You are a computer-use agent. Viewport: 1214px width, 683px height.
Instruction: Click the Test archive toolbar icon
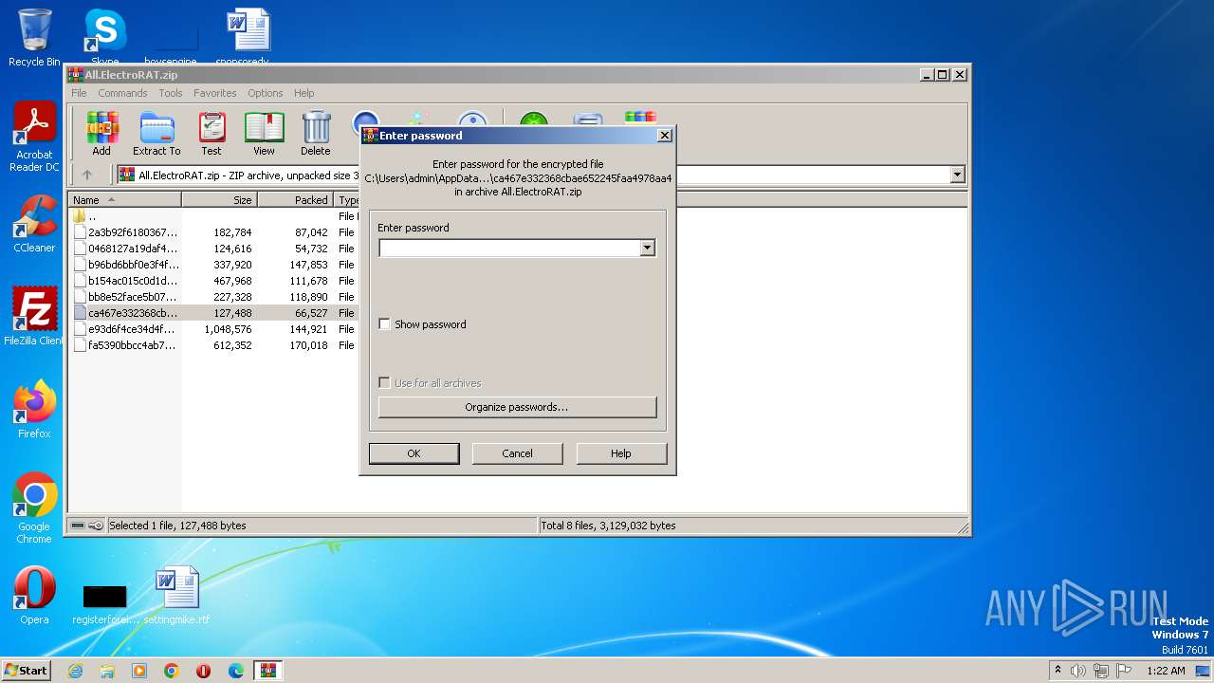point(212,134)
